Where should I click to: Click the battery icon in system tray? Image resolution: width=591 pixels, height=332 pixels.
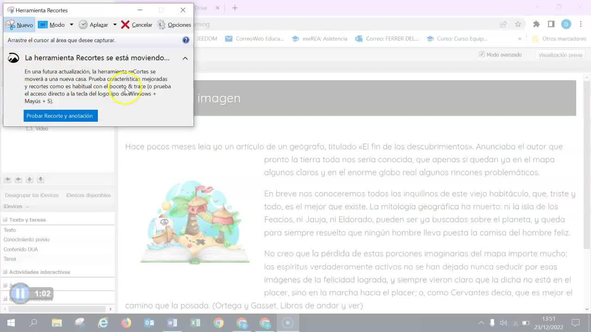click(525, 323)
